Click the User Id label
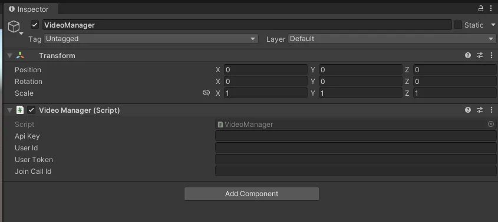498x222 pixels. (x=26, y=148)
